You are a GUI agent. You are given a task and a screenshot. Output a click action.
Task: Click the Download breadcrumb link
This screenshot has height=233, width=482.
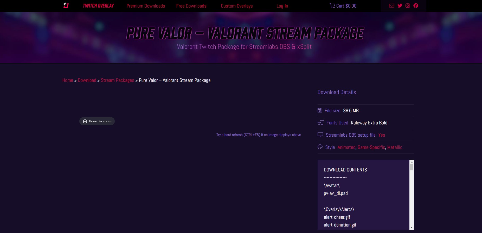coord(87,80)
